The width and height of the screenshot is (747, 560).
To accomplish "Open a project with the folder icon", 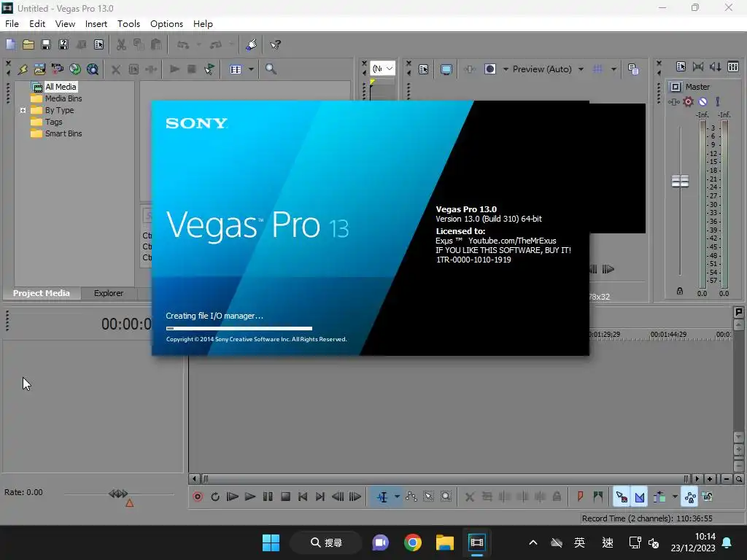I will tap(28, 44).
